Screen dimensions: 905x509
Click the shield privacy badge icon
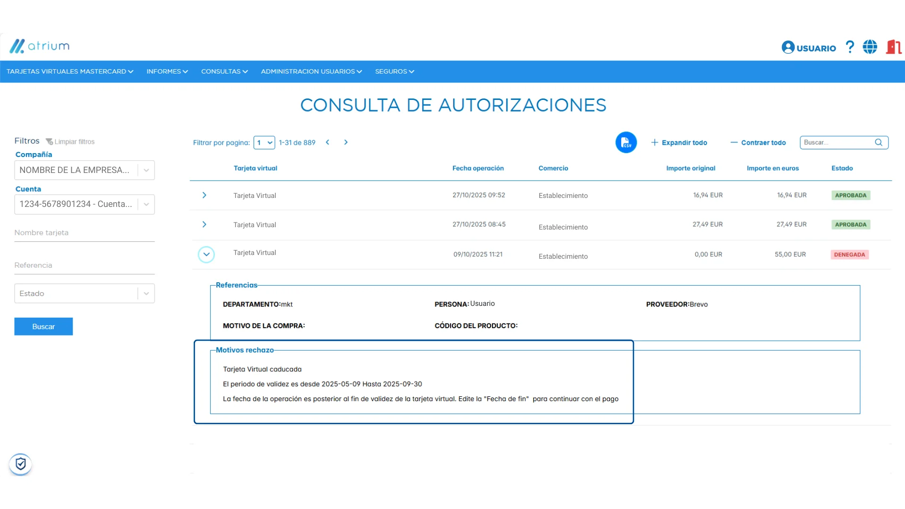point(20,464)
